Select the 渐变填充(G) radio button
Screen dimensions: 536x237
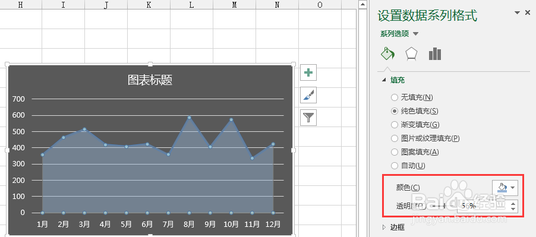tap(395, 125)
